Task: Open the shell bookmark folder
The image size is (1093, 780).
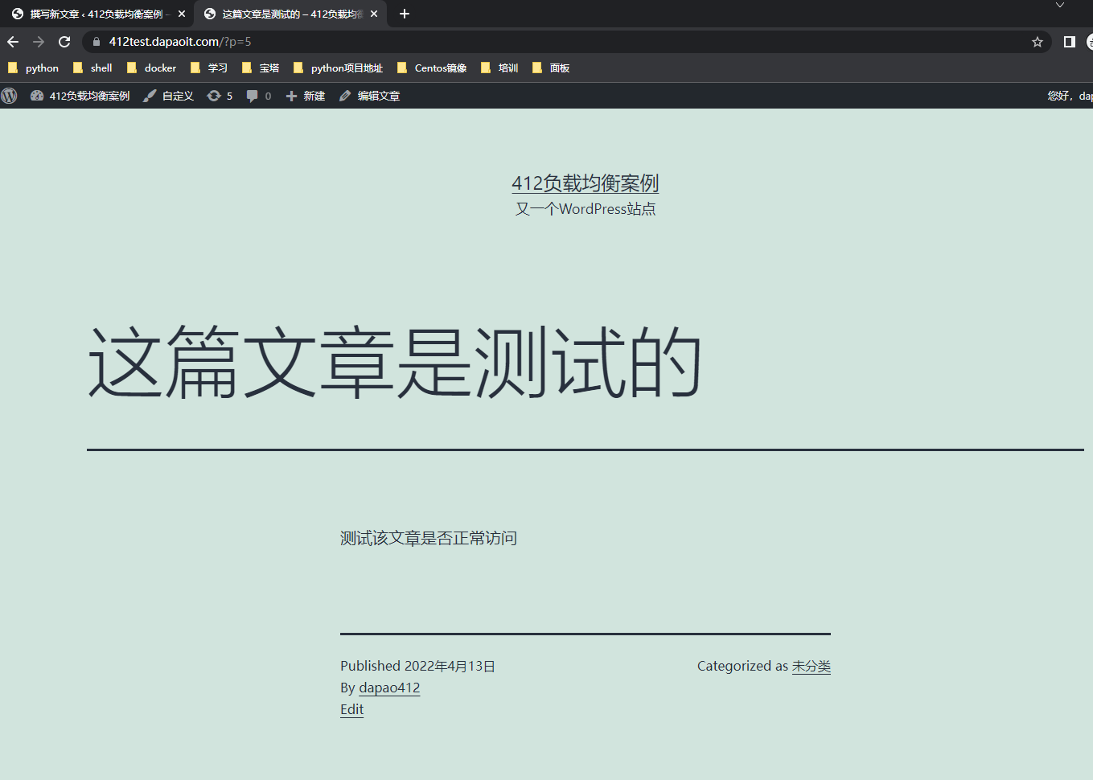Action: [x=92, y=68]
